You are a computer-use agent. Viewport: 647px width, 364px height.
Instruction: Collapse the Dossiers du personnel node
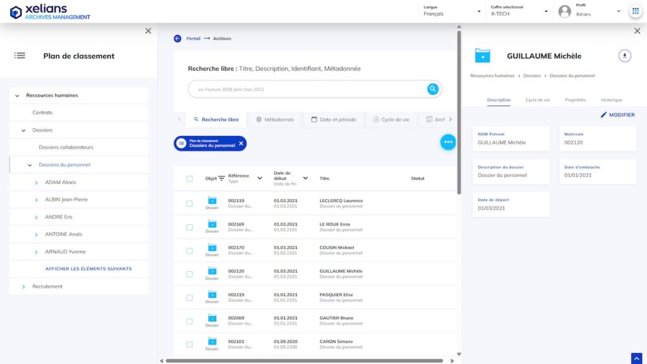coord(30,165)
